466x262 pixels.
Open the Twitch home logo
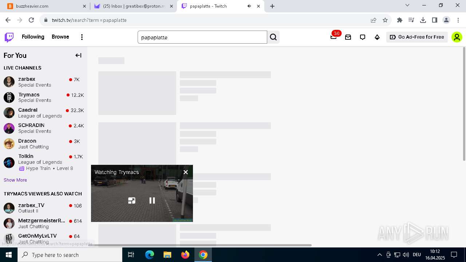coord(9,37)
